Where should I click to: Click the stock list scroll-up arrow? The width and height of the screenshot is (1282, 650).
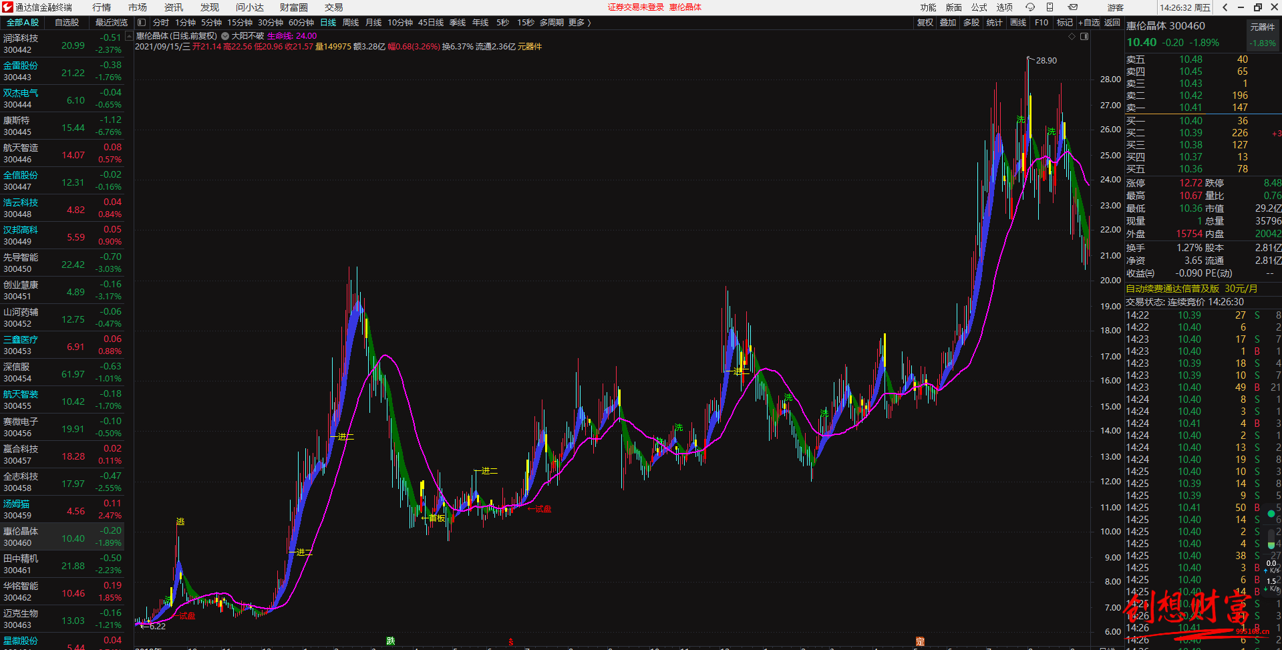129,37
